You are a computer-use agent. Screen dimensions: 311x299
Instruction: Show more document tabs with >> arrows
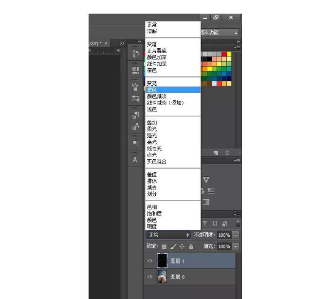(x=122, y=43)
